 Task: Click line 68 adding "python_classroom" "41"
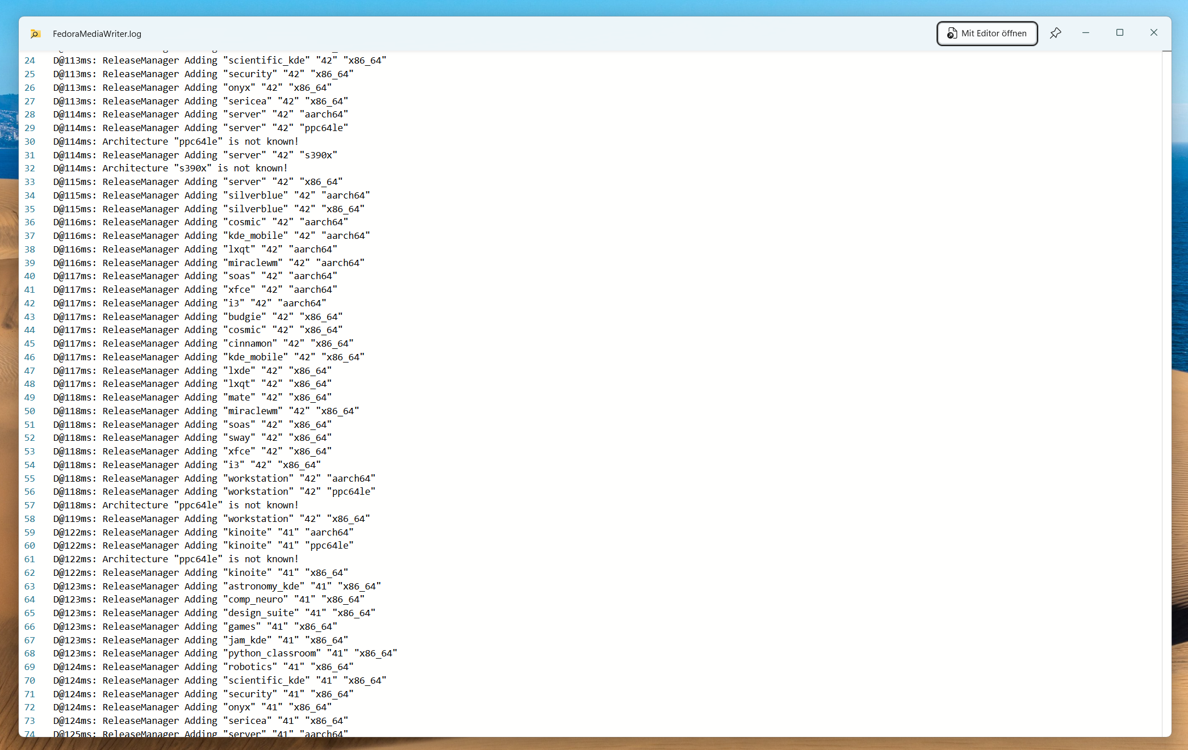[x=225, y=654]
